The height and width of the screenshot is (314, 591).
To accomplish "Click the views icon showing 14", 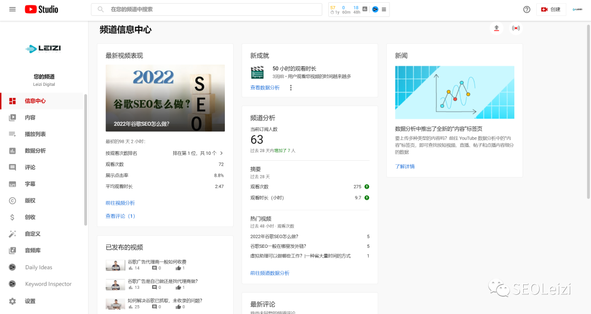I will (x=131, y=268).
